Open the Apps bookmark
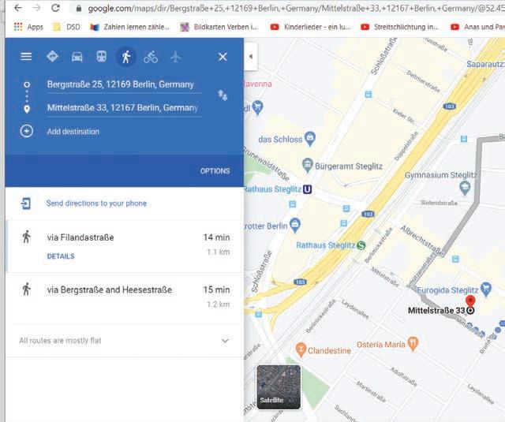 [x=28, y=27]
